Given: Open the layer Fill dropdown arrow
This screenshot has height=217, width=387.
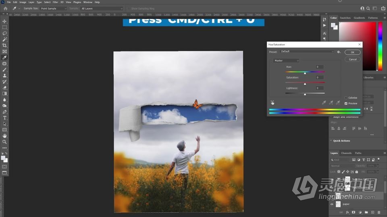Looking at the screenshot, I should point(378,172).
